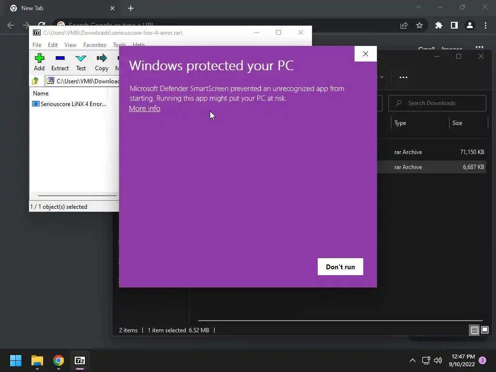Click the Chrome New Tab tab
496x372 pixels.
click(62, 8)
